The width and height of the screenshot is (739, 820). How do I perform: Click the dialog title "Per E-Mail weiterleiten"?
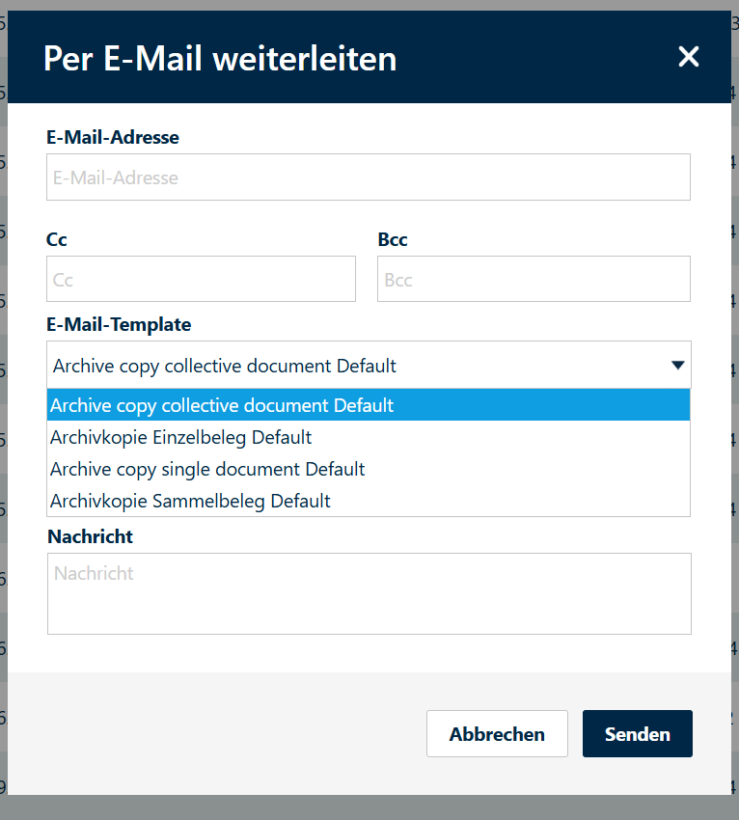219,59
